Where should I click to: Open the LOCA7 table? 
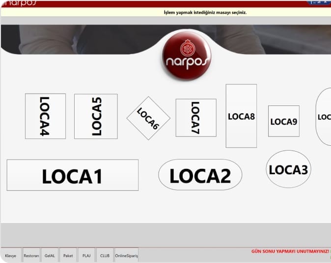pos(196,118)
